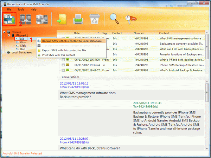
Task: Click the green message icon in 19:41:57 row
Action: pos(68,70)
